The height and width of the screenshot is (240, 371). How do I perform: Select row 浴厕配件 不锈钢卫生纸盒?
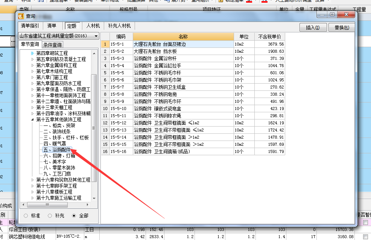(193, 87)
